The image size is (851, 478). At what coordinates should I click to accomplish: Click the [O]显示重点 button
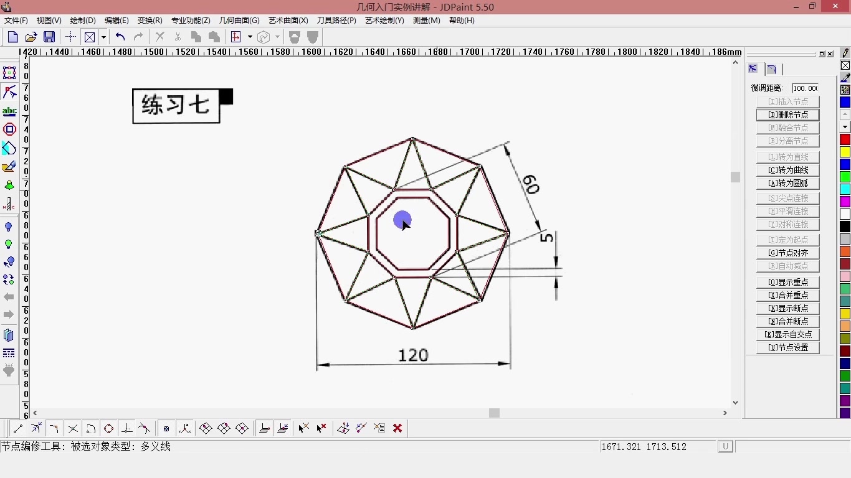coord(788,282)
